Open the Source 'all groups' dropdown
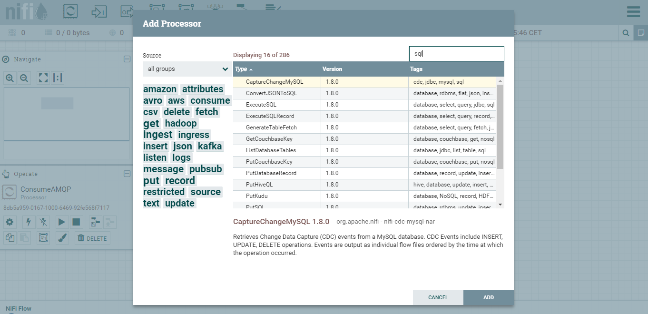Screen dimensions: 648x314 click(x=187, y=69)
